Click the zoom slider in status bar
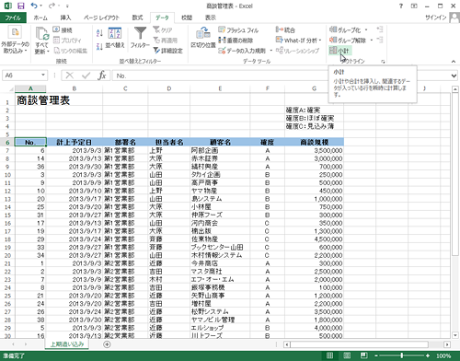 pyautogui.click(x=401, y=355)
